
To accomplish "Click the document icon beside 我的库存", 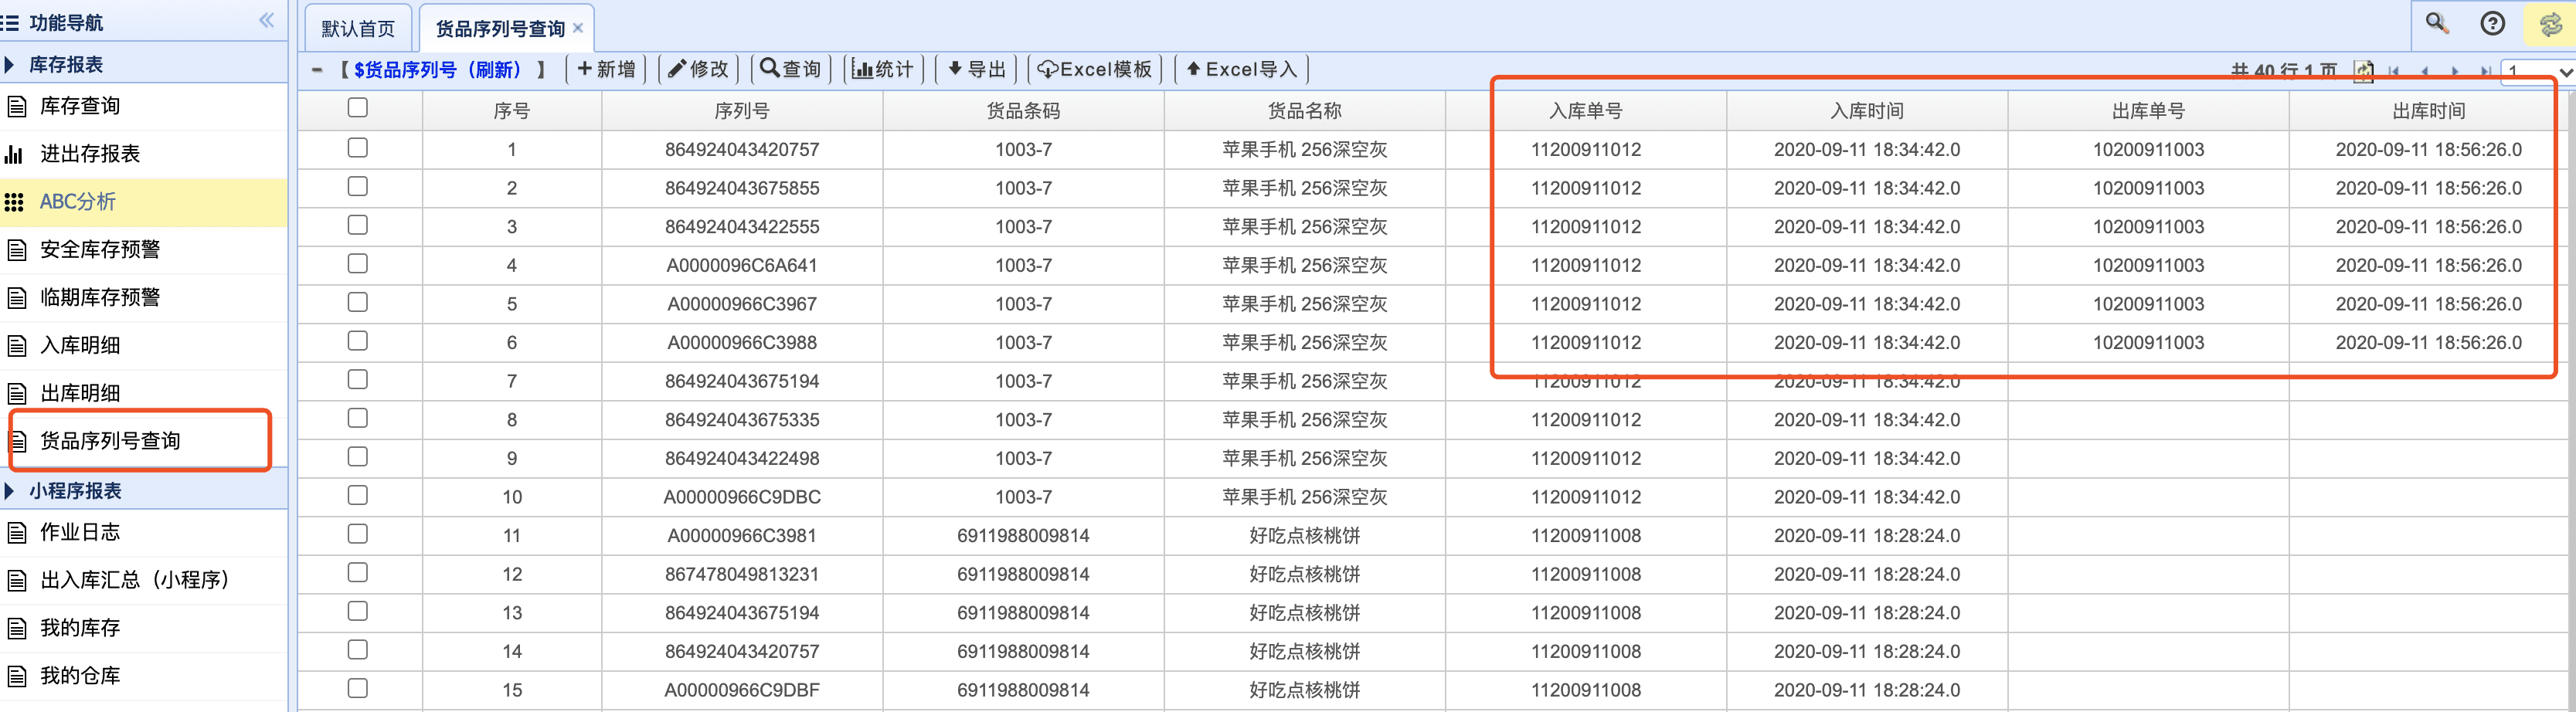I will 16,628.
